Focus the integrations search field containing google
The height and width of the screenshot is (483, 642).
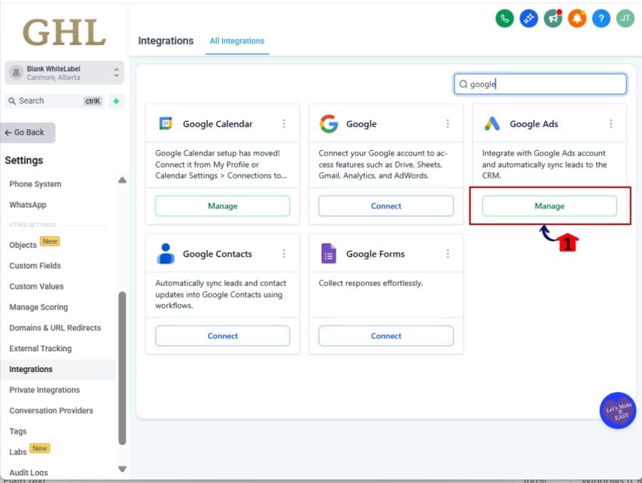(540, 84)
